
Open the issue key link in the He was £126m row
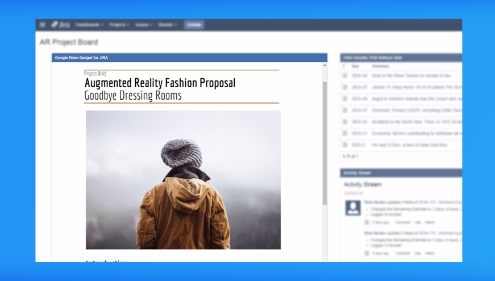pyautogui.click(x=358, y=144)
